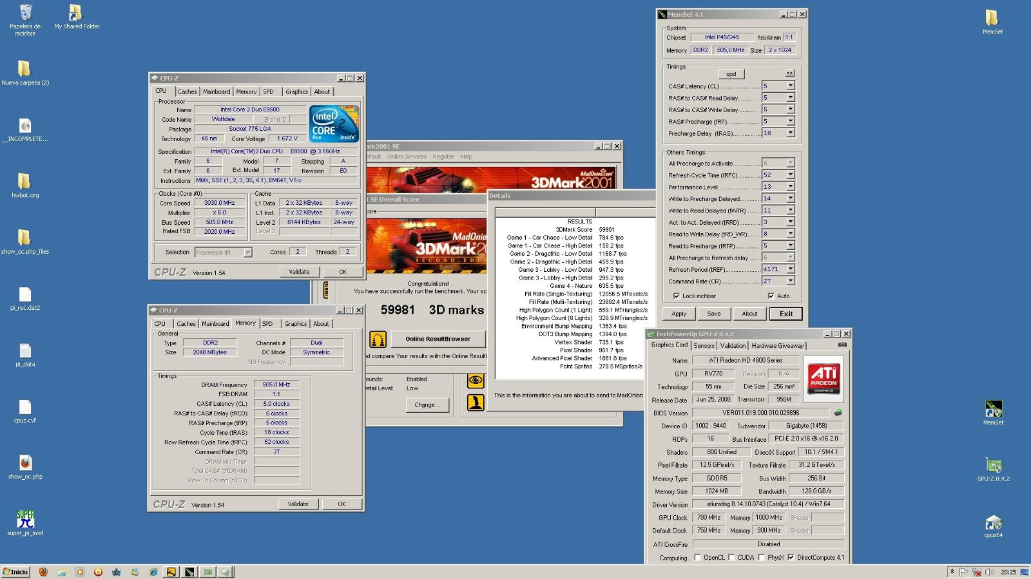Launch GPU-Z.0.4.2 desktop icon

point(993,470)
